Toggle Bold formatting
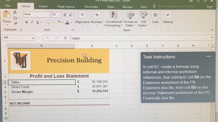The height and width of the screenshot is (122, 218). point(26,22)
